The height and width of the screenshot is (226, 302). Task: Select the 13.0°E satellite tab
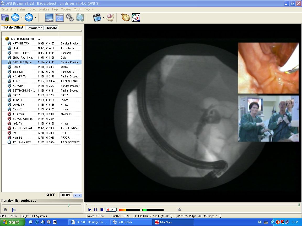[x=50, y=195]
